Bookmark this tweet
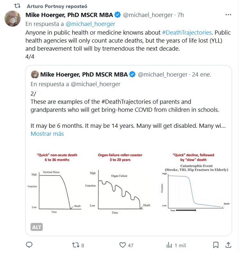 pos(216,245)
